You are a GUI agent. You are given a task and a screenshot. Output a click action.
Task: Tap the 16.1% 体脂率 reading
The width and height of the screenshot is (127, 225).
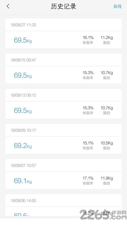(88, 40)
